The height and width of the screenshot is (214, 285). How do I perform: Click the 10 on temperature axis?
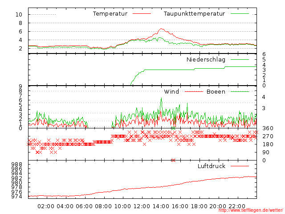click(19, 15)
